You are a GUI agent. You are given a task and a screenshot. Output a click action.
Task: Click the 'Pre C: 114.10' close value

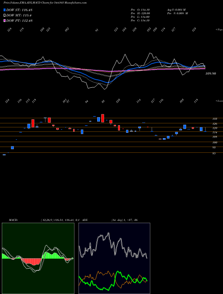(x=140, y=20)
